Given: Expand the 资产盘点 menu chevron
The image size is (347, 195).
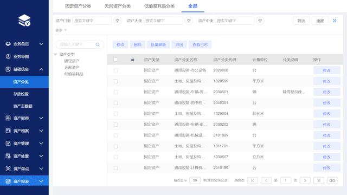Looking at the screenshot, I should [41, 168].
